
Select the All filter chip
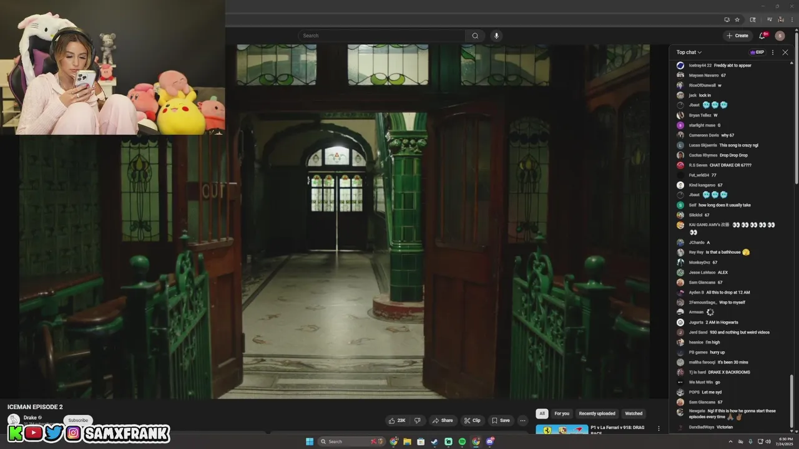click(x=542, y=413)
